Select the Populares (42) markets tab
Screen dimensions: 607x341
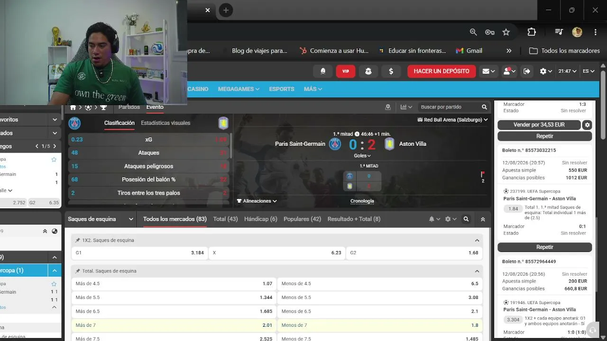302,219
